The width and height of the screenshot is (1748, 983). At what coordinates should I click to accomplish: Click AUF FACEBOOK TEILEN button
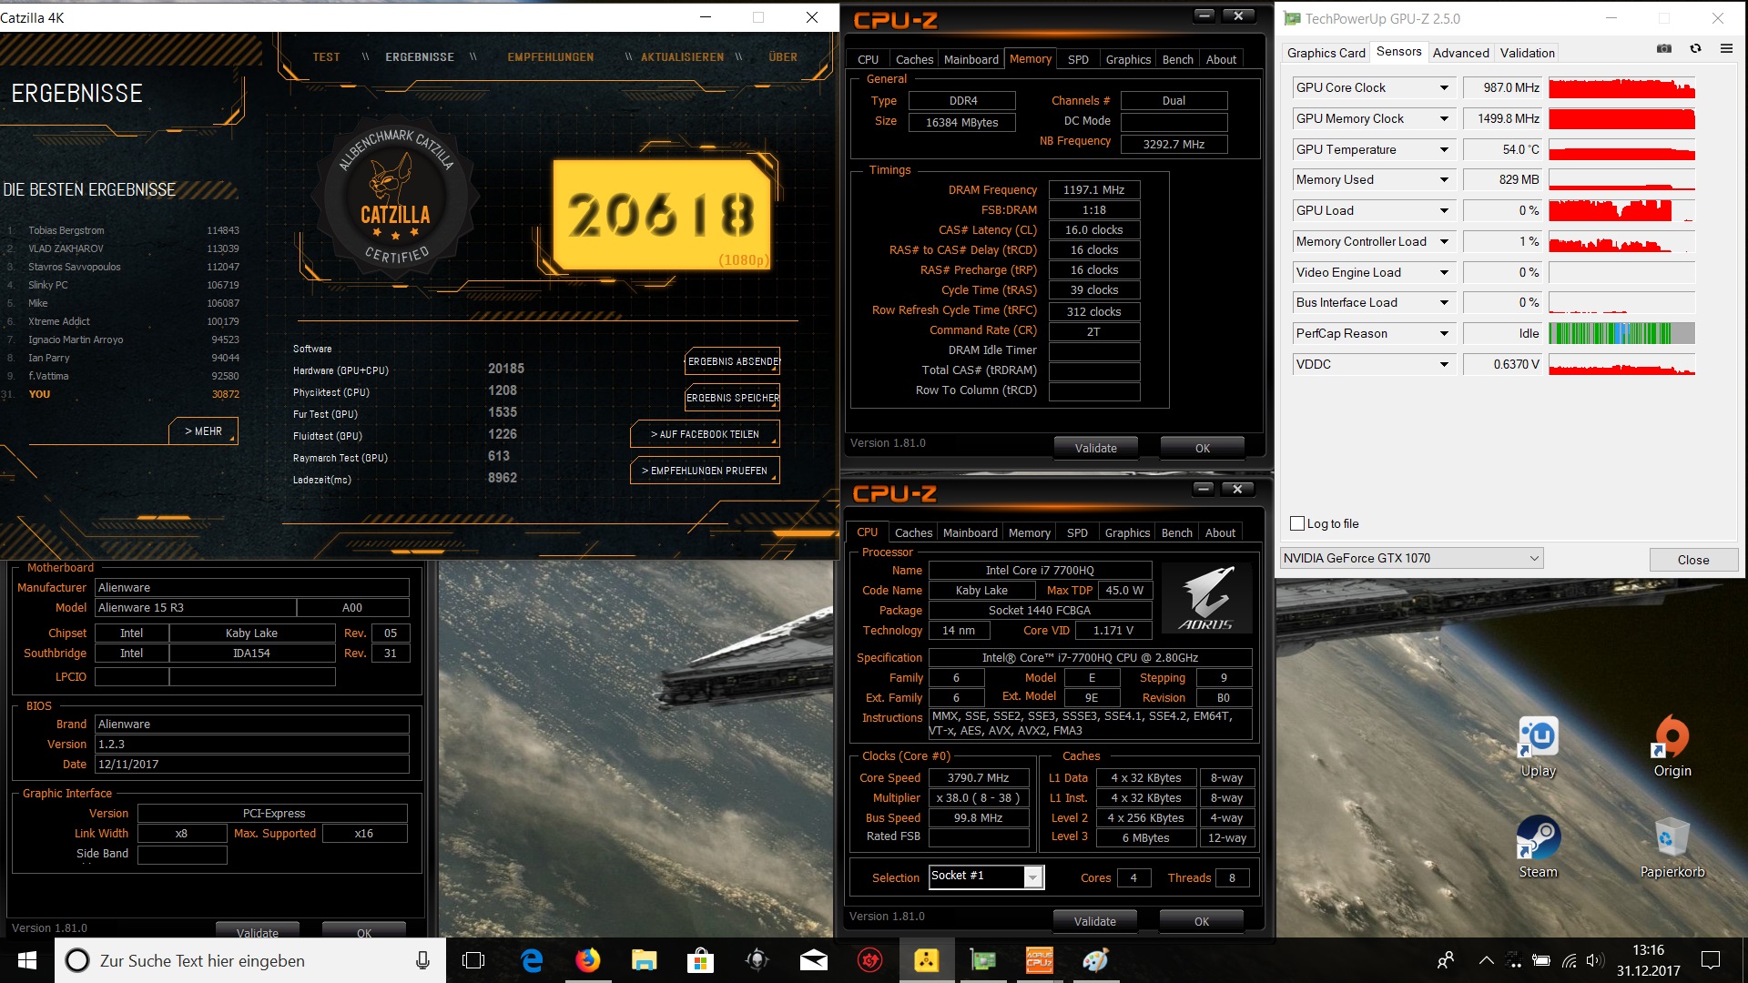[x=705, y=434]
